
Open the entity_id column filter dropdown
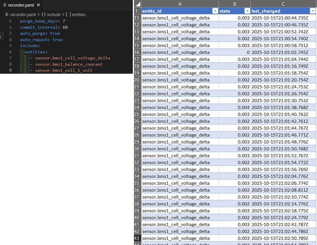pyautogui.click(x=215, y=11)
